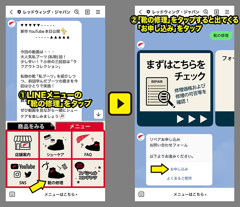Open the スペシャルコンテンツ tile
The width and height of the screenshot is (240, 207).
tap(88, 172)
